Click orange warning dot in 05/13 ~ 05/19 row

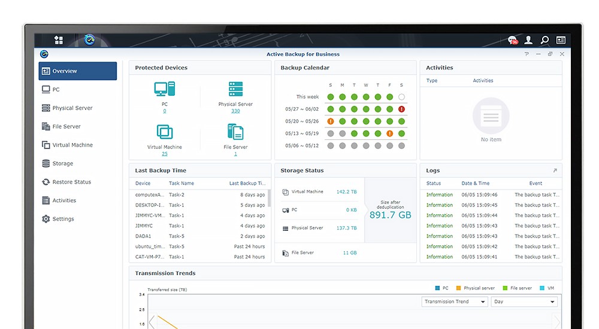pos(390,133)
